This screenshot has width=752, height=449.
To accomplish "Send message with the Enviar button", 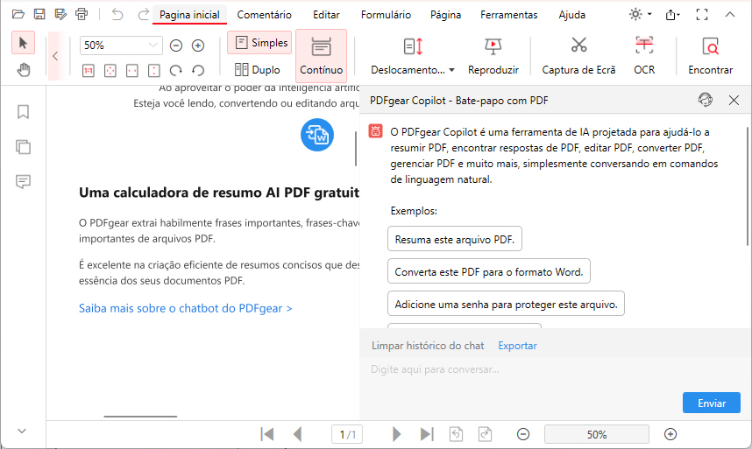I will [x=711, y=403].
